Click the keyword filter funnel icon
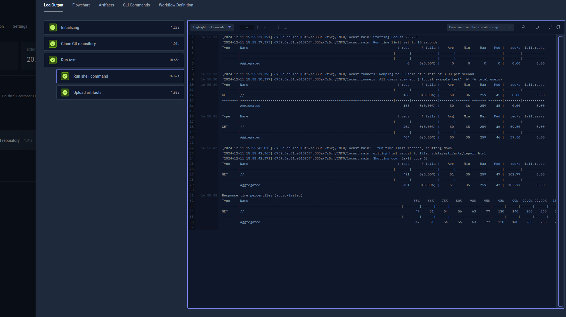The width and height of the screenshot is (566, 317). coord(229,27)
